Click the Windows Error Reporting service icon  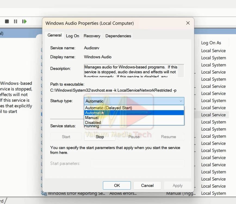tap(44, 193)
